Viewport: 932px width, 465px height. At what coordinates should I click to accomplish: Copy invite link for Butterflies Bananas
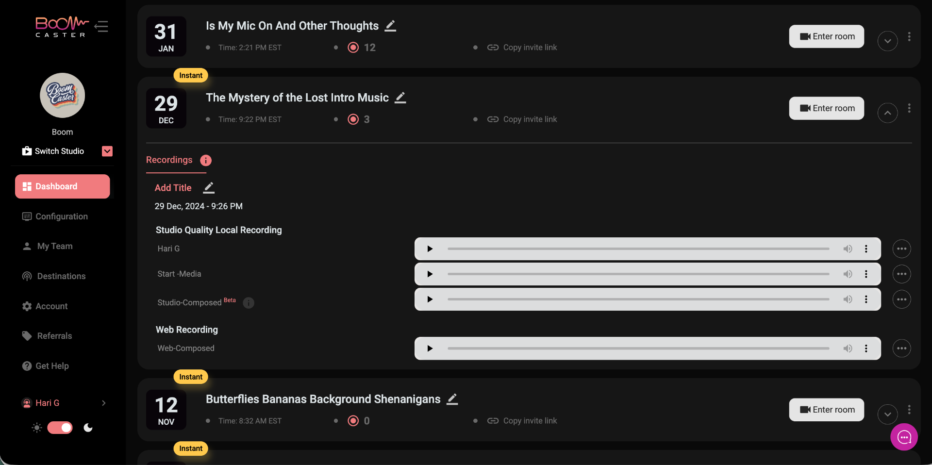coord(522,421)
